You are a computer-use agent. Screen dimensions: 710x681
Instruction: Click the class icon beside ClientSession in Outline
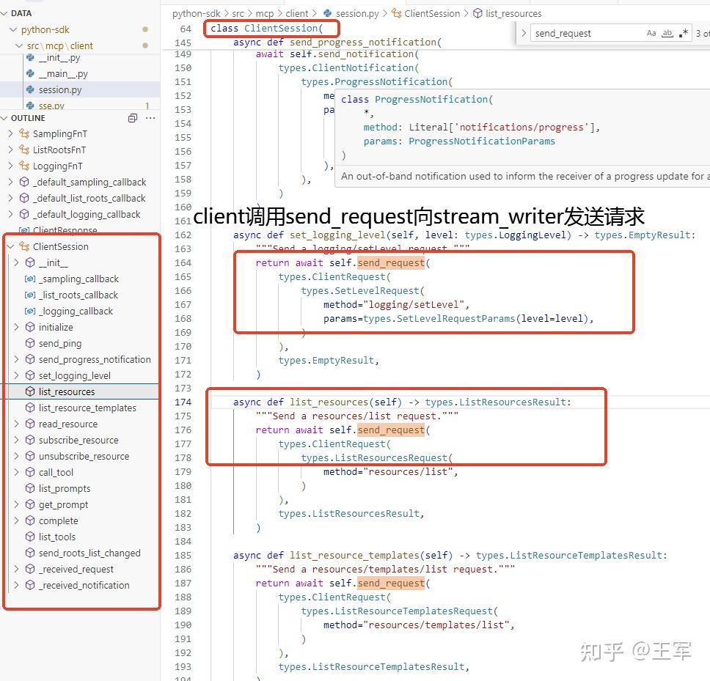click(26, 246)
